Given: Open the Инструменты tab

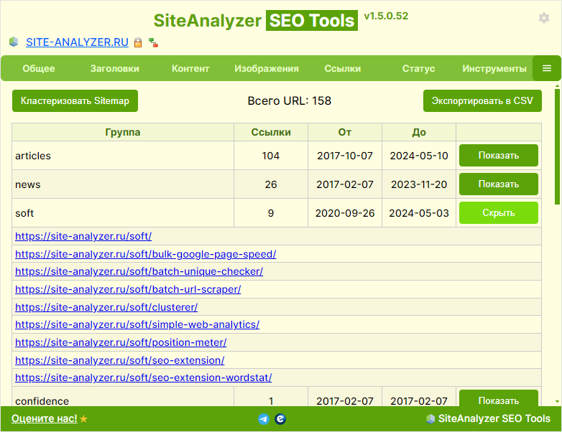Looking at the screenshot, I should 494,68.
